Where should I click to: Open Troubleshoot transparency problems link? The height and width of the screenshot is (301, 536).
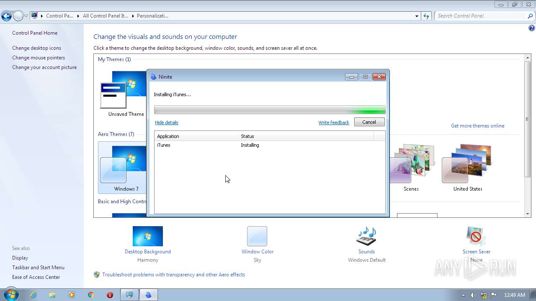coord(173,275)
